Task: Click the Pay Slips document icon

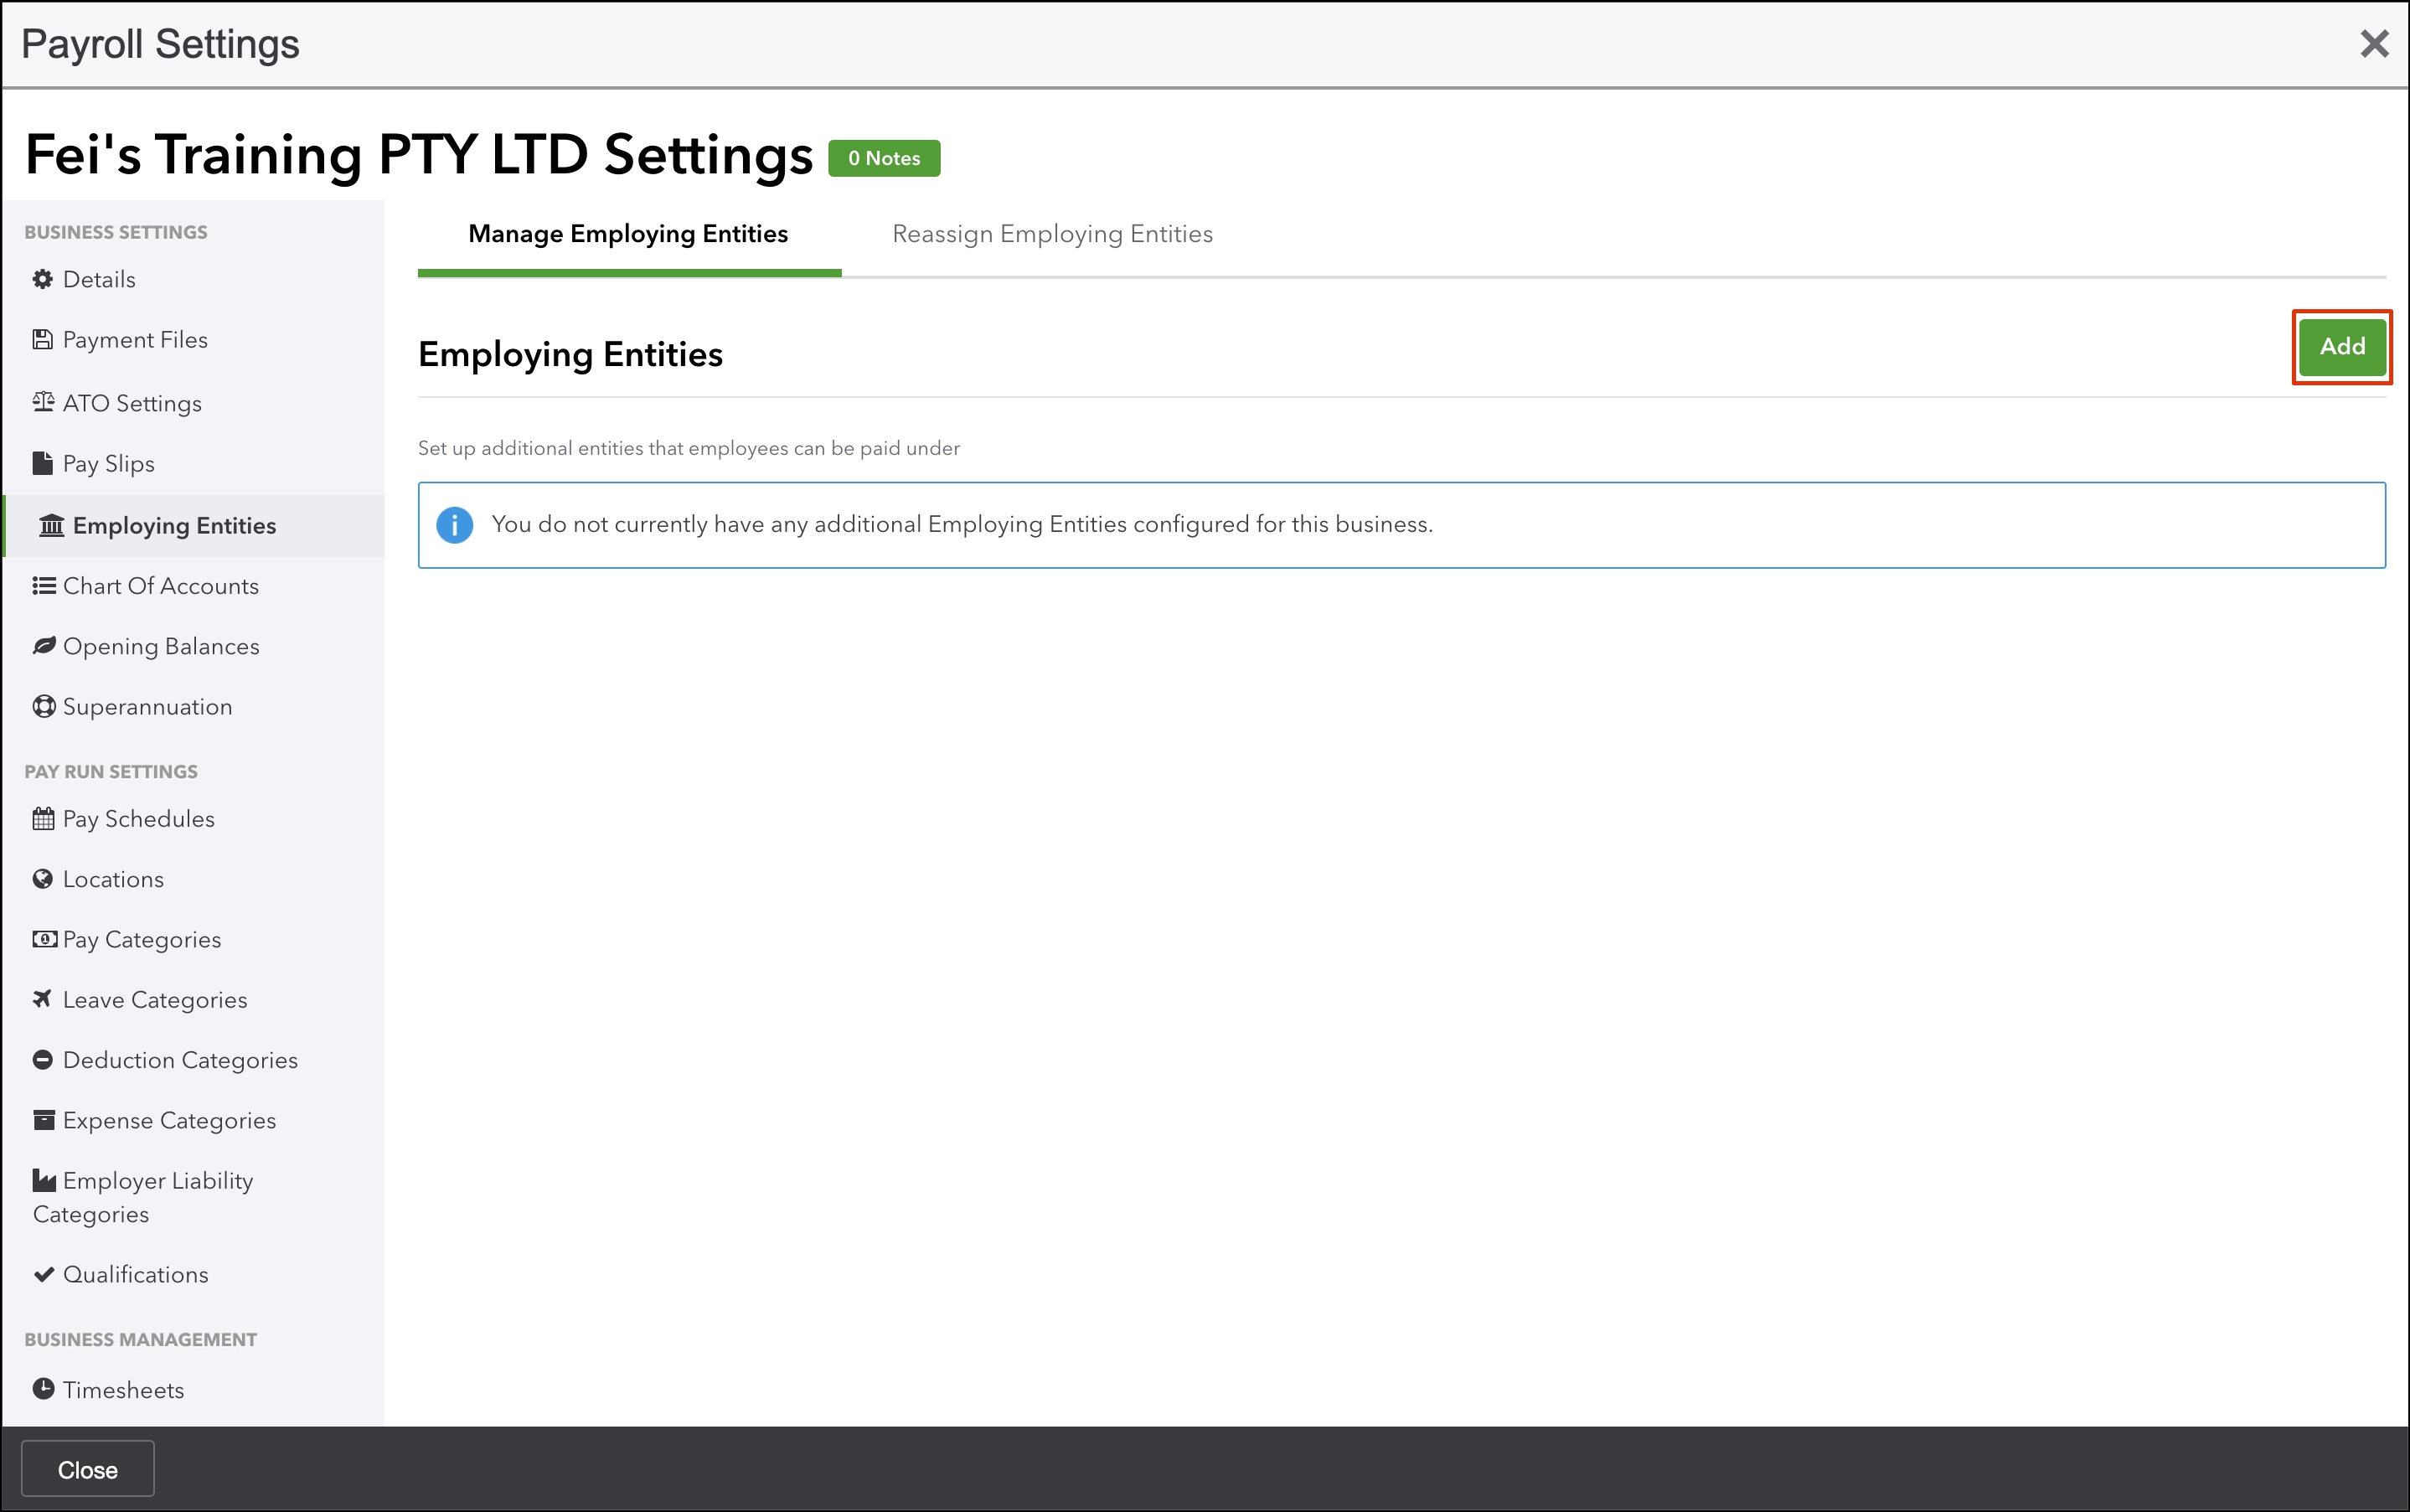Action: [42, 463]
